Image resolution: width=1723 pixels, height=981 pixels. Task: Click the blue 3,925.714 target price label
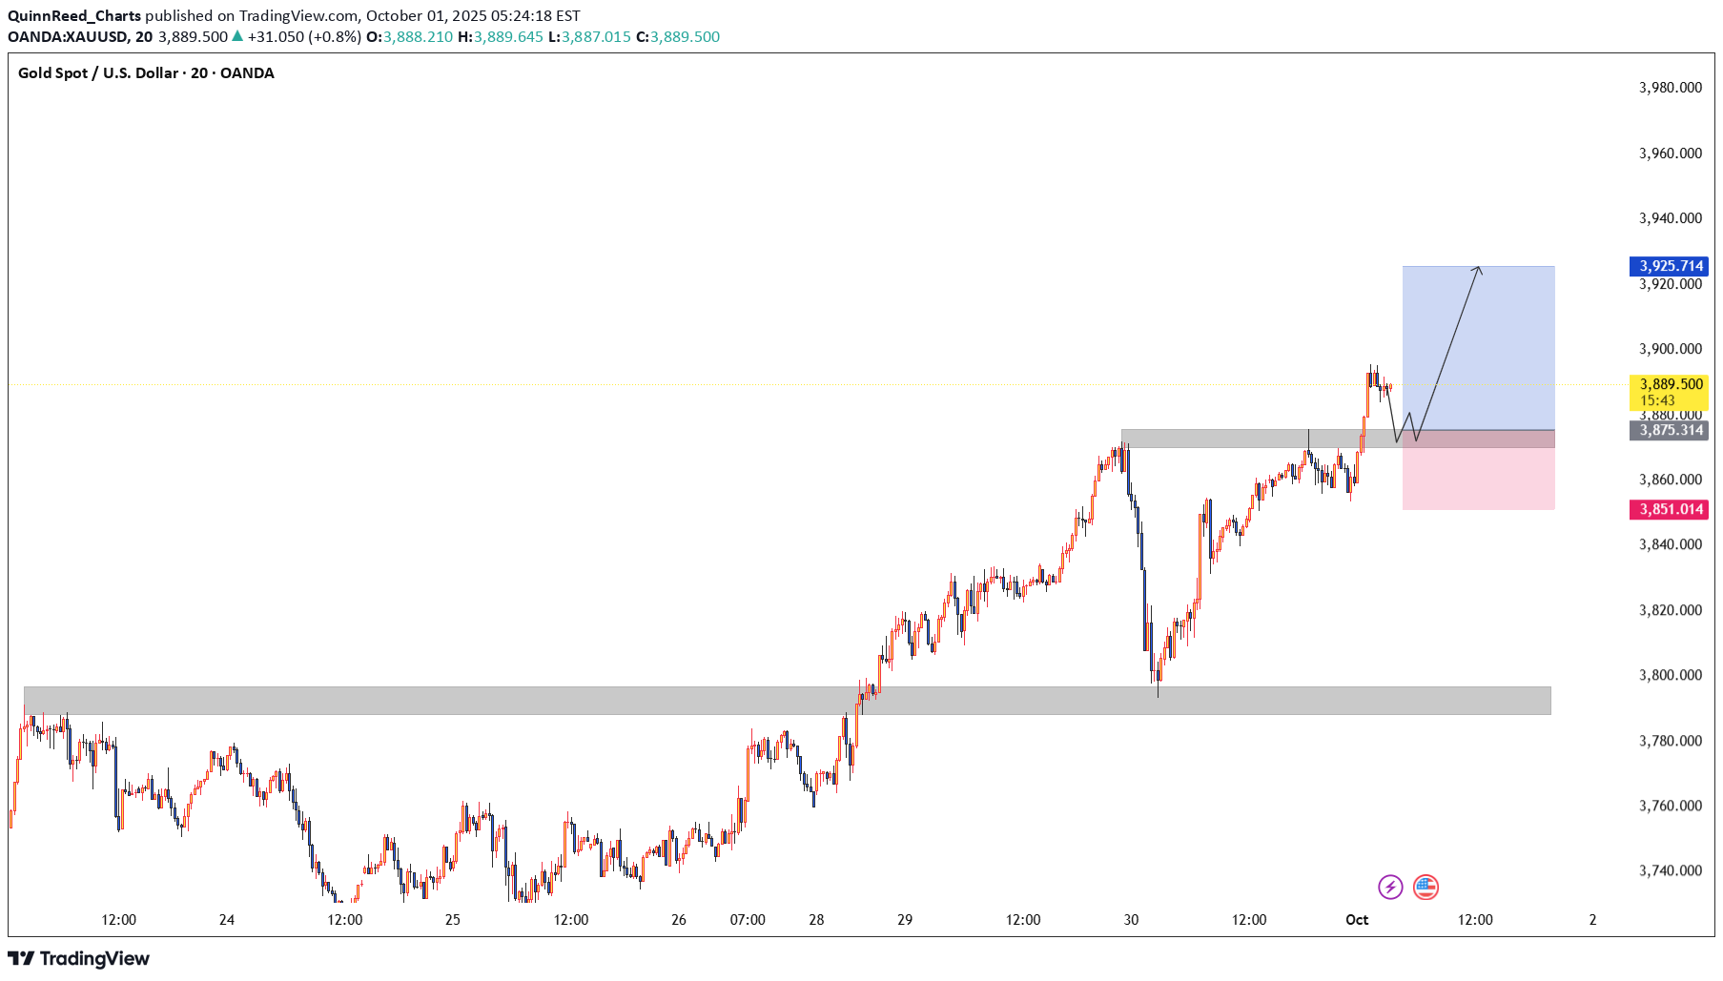point(1668,267)
